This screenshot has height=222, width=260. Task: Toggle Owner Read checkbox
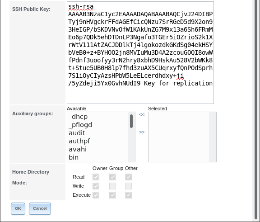click(96, 177)
